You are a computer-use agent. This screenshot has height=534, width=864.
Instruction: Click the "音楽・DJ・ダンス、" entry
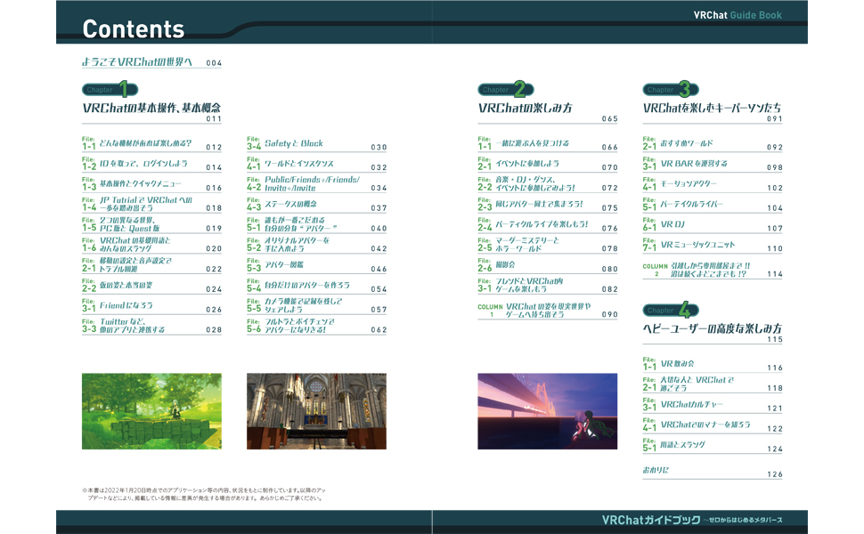pyautogui.click(x=526, y=180)
